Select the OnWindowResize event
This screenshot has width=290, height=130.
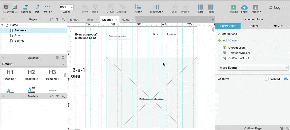click(x=239, y=53)
